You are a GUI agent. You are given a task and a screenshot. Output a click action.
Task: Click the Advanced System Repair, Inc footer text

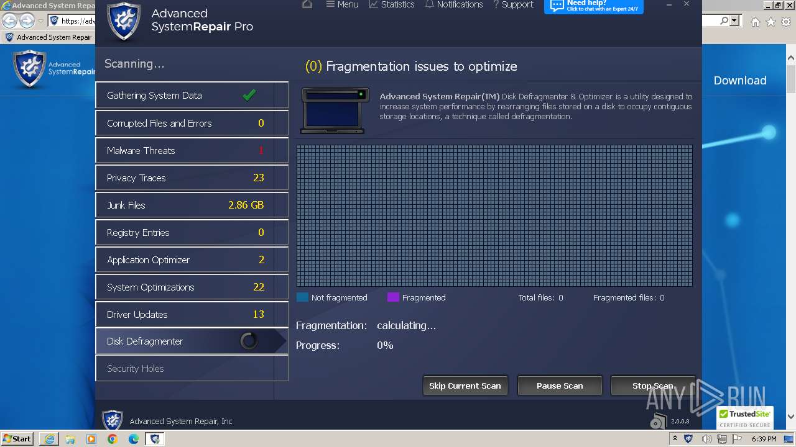[x=181, y=421]
